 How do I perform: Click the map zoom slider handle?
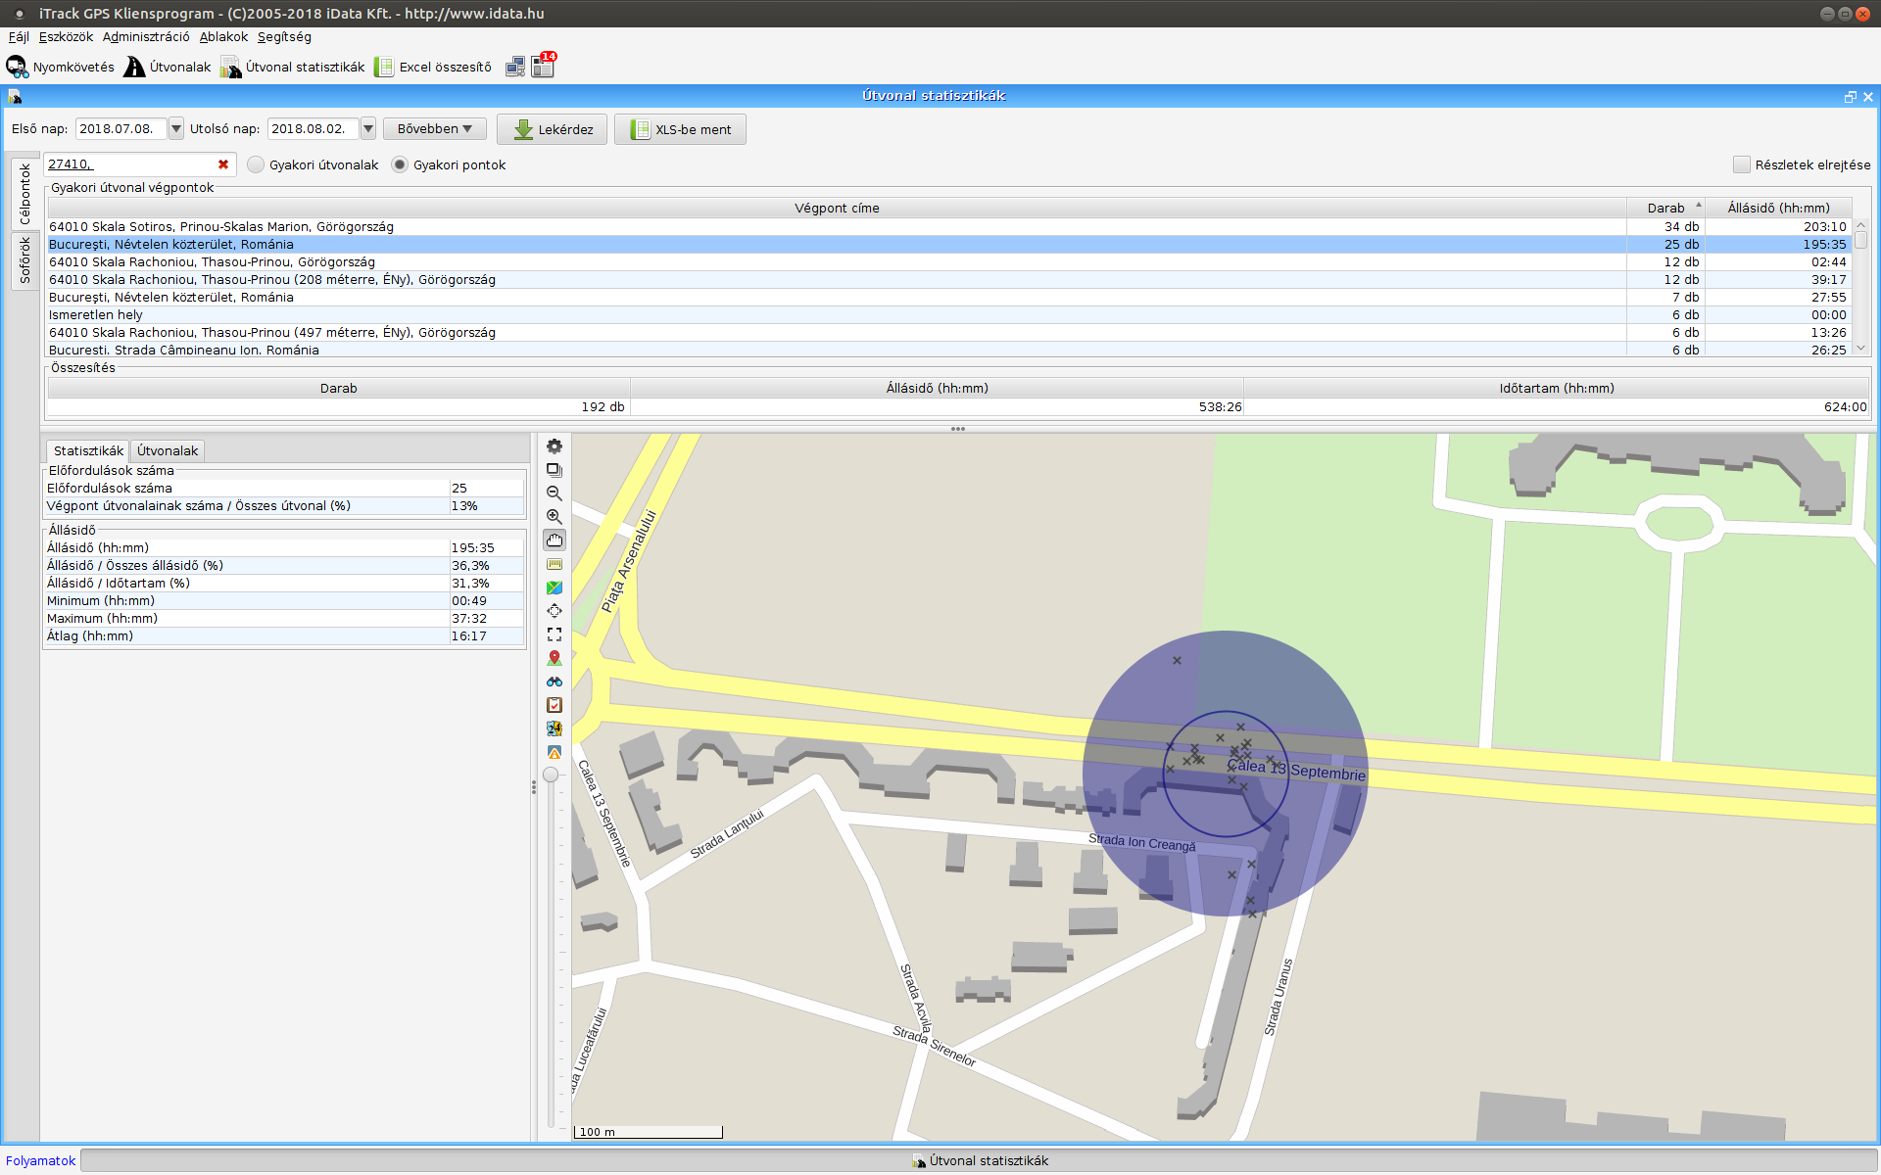coord(551,775)
